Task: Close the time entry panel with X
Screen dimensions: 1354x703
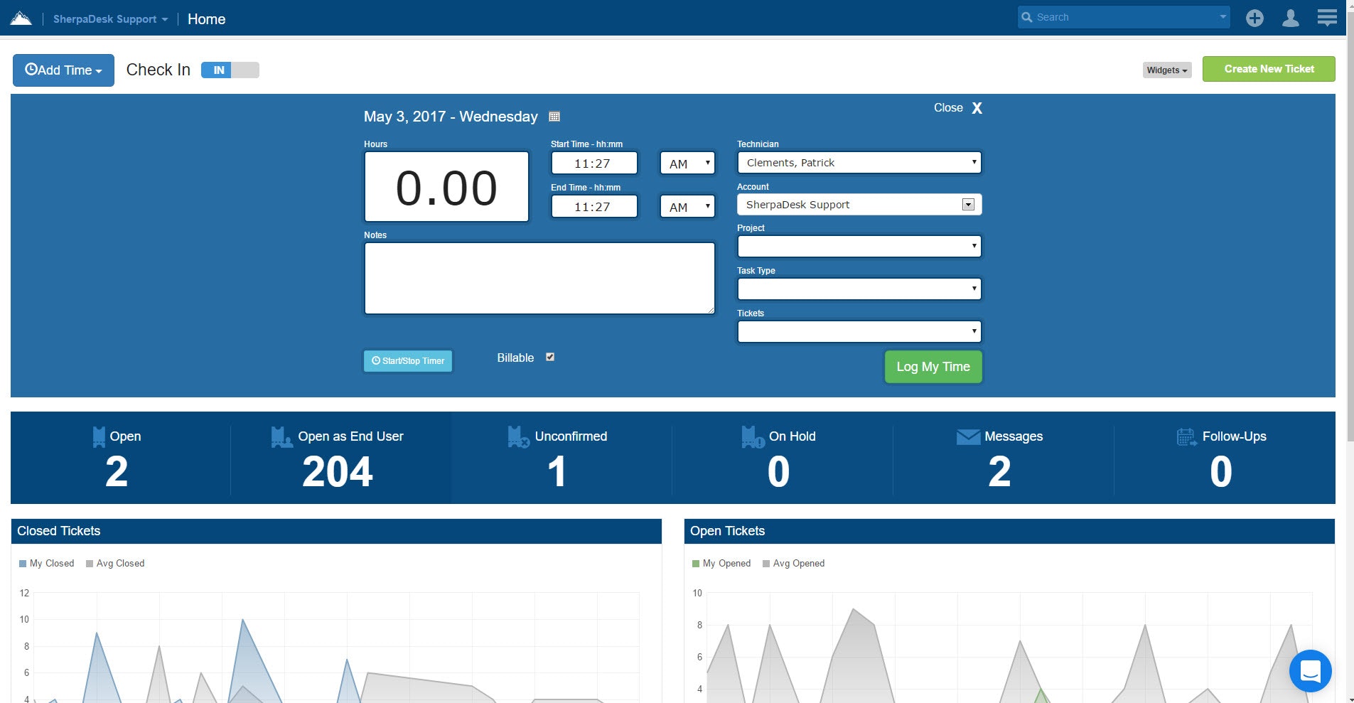Action: [977, 108]
